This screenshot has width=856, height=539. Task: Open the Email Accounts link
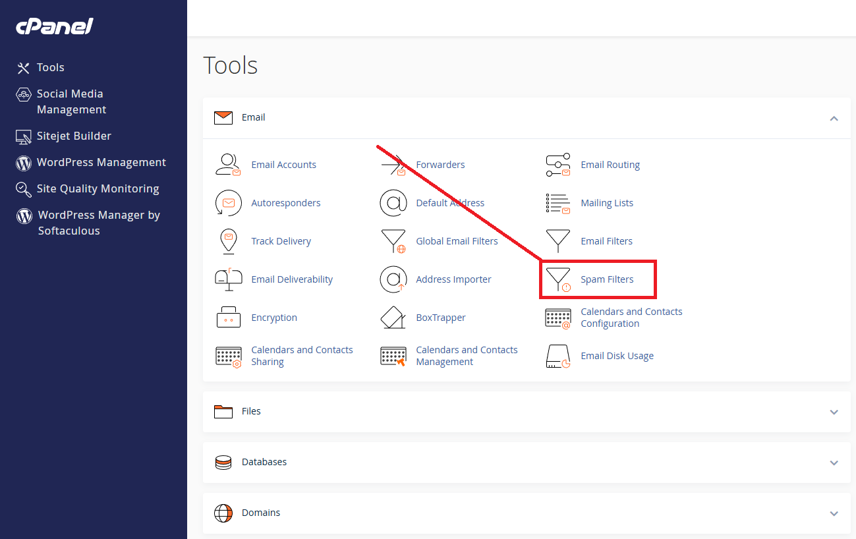pyautogui.click(x=283, y=165)
